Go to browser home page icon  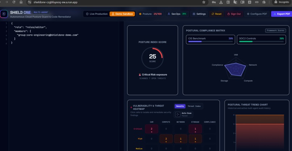[x=21, y=2]
